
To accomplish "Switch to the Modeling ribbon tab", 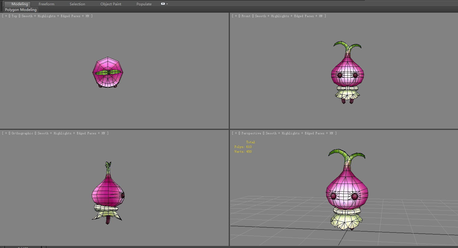I will 20,4.
